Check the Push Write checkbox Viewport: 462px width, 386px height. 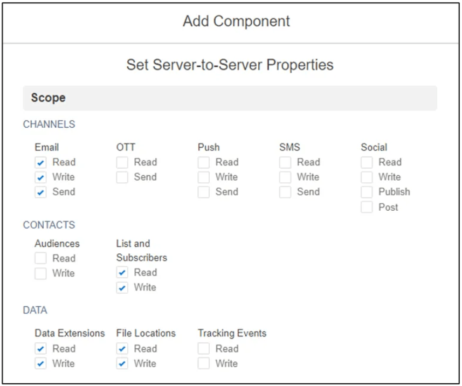coord(204,177)
